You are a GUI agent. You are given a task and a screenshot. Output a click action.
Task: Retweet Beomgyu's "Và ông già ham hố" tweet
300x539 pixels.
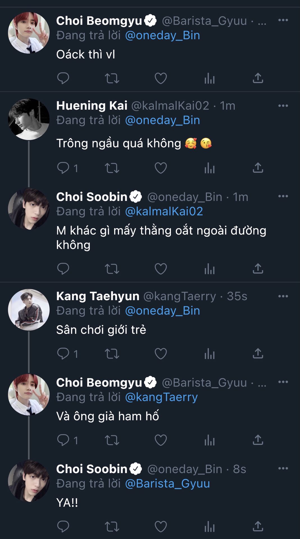[x=112, y=440]
